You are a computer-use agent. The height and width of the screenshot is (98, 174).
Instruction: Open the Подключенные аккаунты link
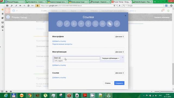[x=62, y=44]
